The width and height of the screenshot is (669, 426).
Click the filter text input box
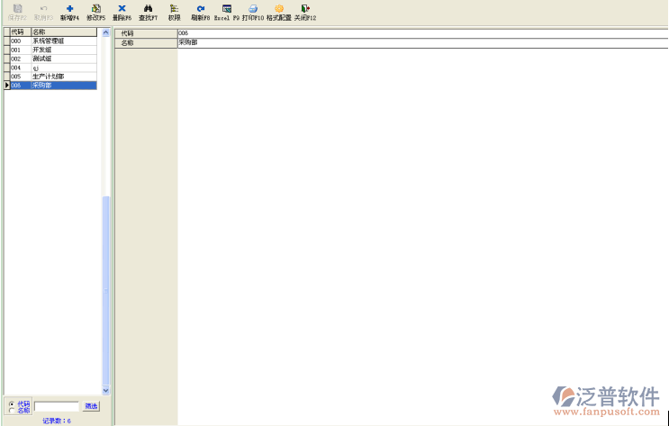point(56,407)
